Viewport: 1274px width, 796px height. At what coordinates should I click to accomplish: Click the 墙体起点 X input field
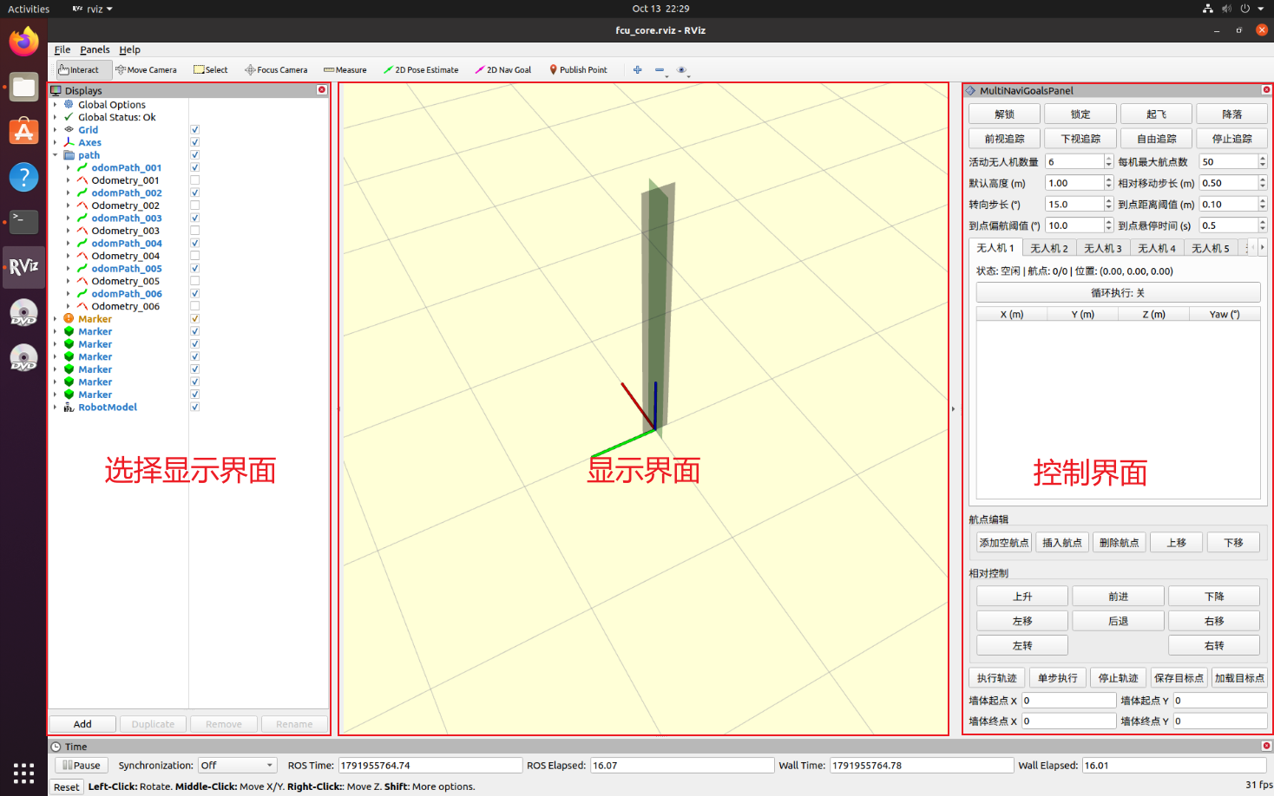[1068, 701]
